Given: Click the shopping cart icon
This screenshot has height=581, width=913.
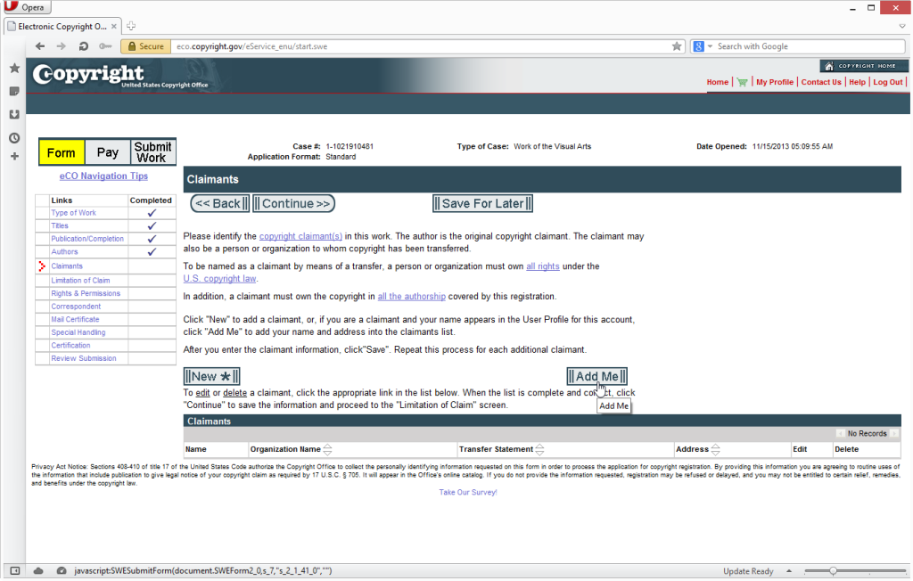Looking at the screenshot, I should pos(742,82).
